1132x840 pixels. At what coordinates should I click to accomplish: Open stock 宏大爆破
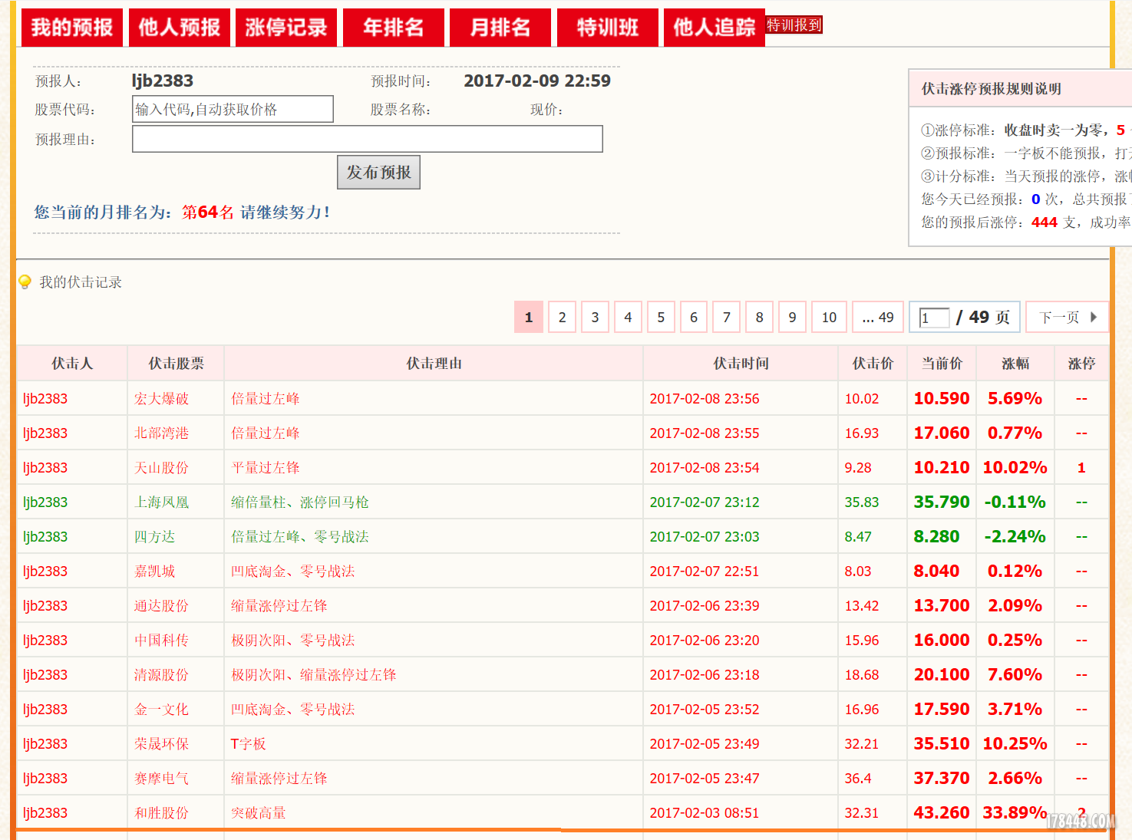(161, 398)
